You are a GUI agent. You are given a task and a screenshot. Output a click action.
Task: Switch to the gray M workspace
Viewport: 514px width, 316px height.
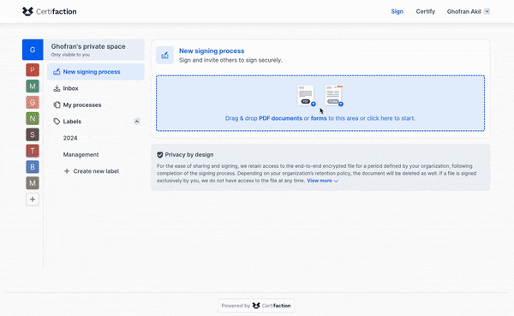[x=33, y=183]
